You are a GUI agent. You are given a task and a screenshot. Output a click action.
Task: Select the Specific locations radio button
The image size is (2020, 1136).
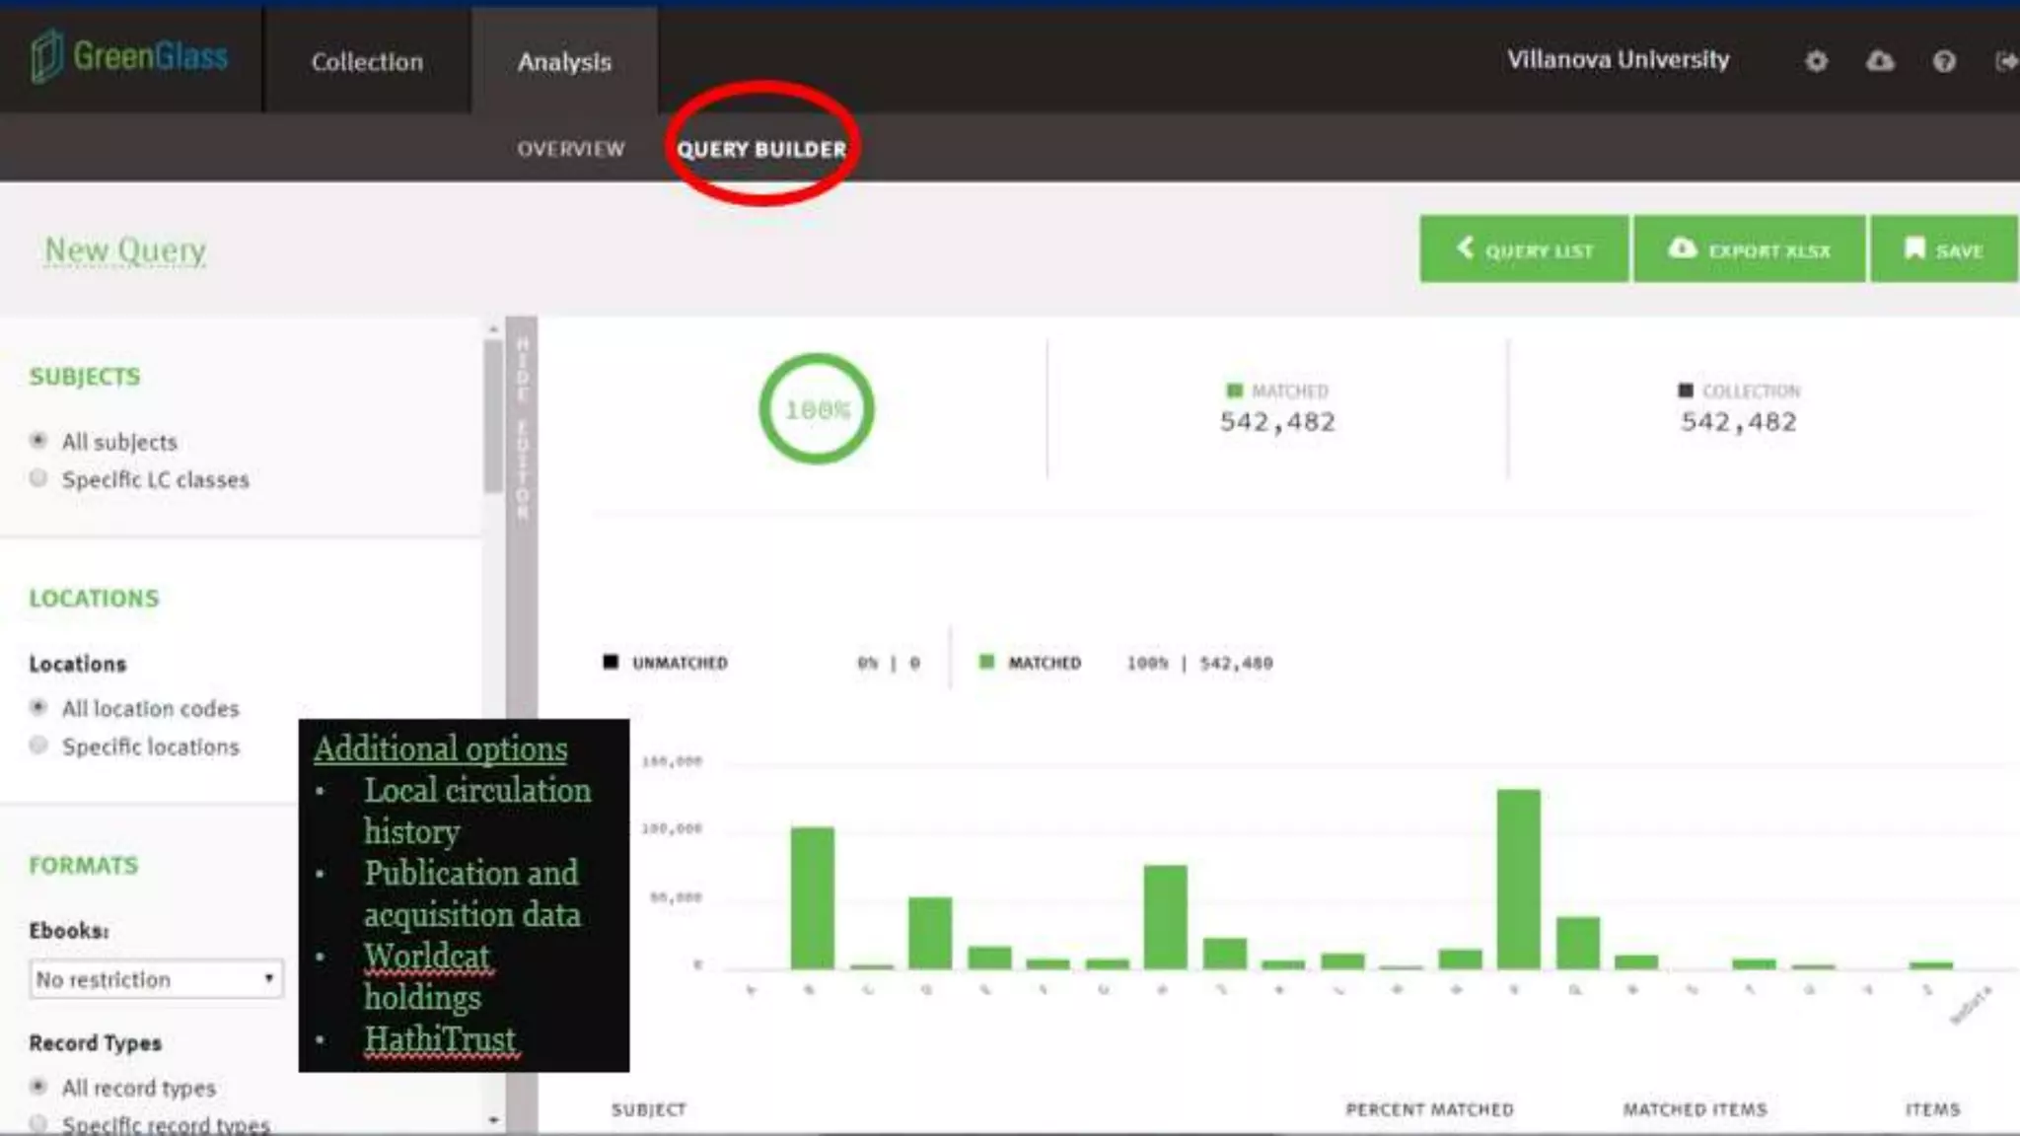38,745
